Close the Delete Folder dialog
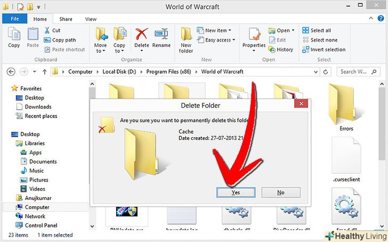This screenshot has height=242, width=388. 301,104
